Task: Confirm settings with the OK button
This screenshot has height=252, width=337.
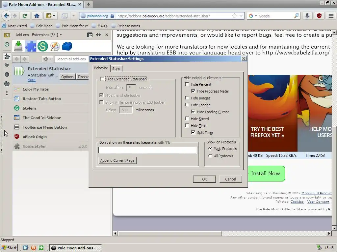Action: point(204,179)
